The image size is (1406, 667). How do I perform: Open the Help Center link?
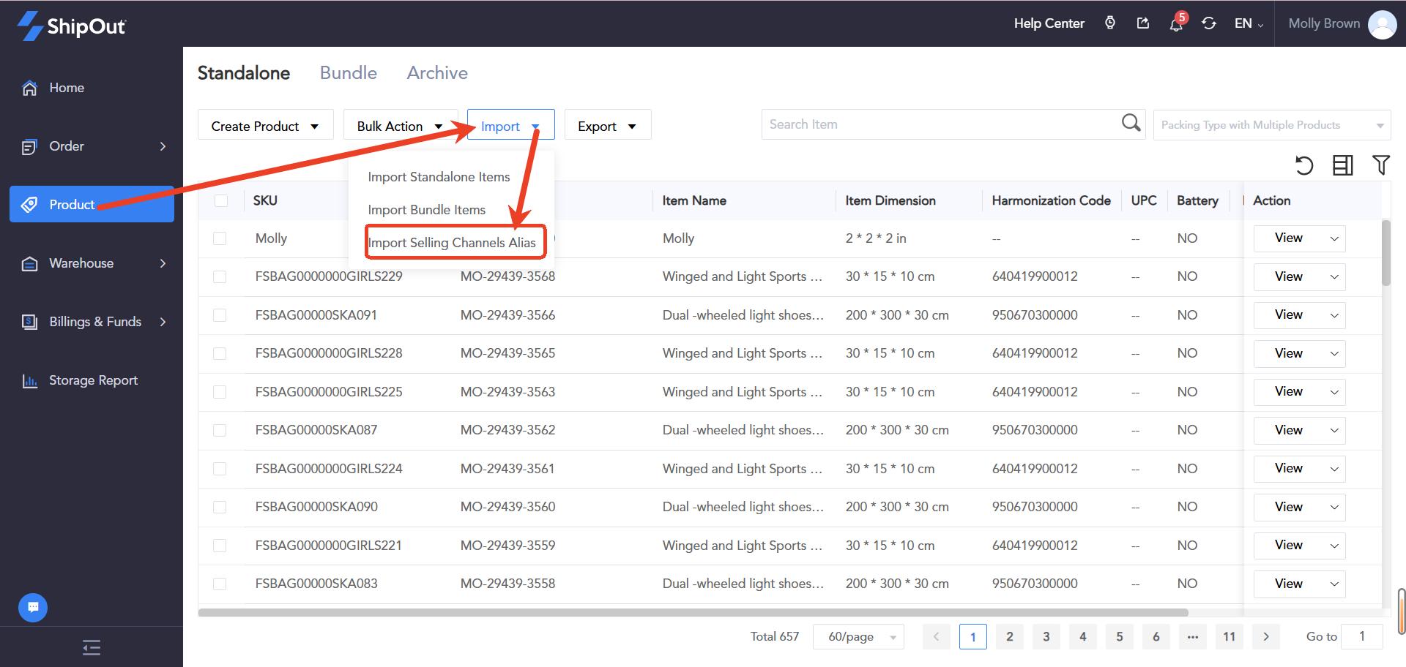tap(1049, 23)
